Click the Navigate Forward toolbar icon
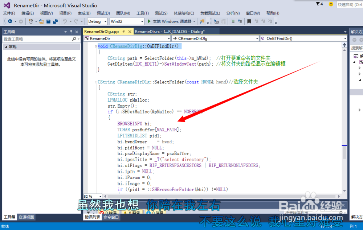The width and height of the screenshot is (363, 230). (x=21, y=21)
